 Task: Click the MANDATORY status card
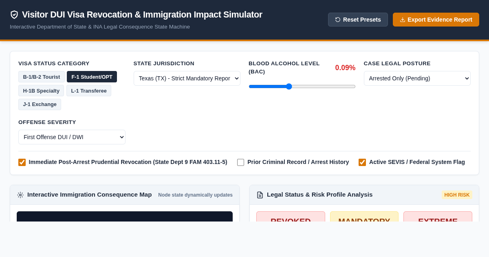[x=364, y=217]
